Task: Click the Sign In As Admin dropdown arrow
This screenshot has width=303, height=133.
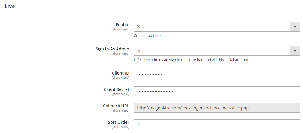Action: 295,51
